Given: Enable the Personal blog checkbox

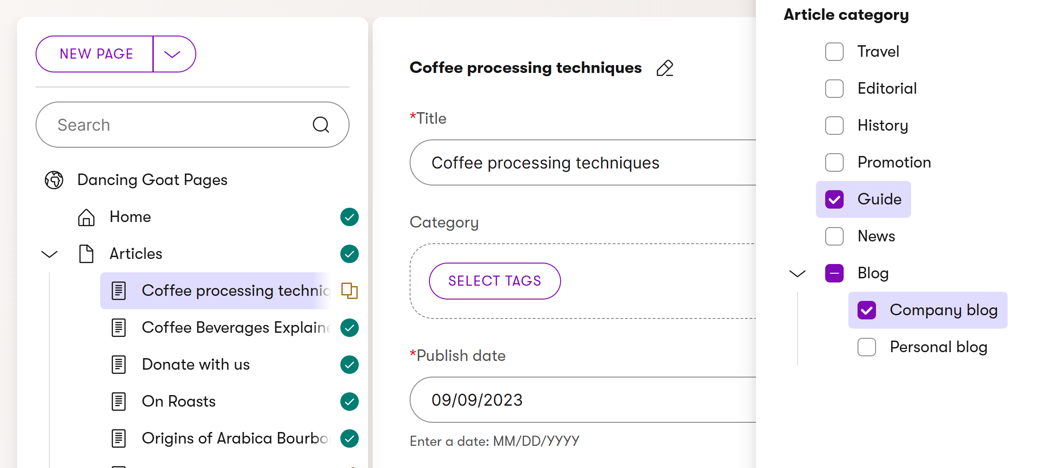Looking at the screenshot, I should (867, 347).
